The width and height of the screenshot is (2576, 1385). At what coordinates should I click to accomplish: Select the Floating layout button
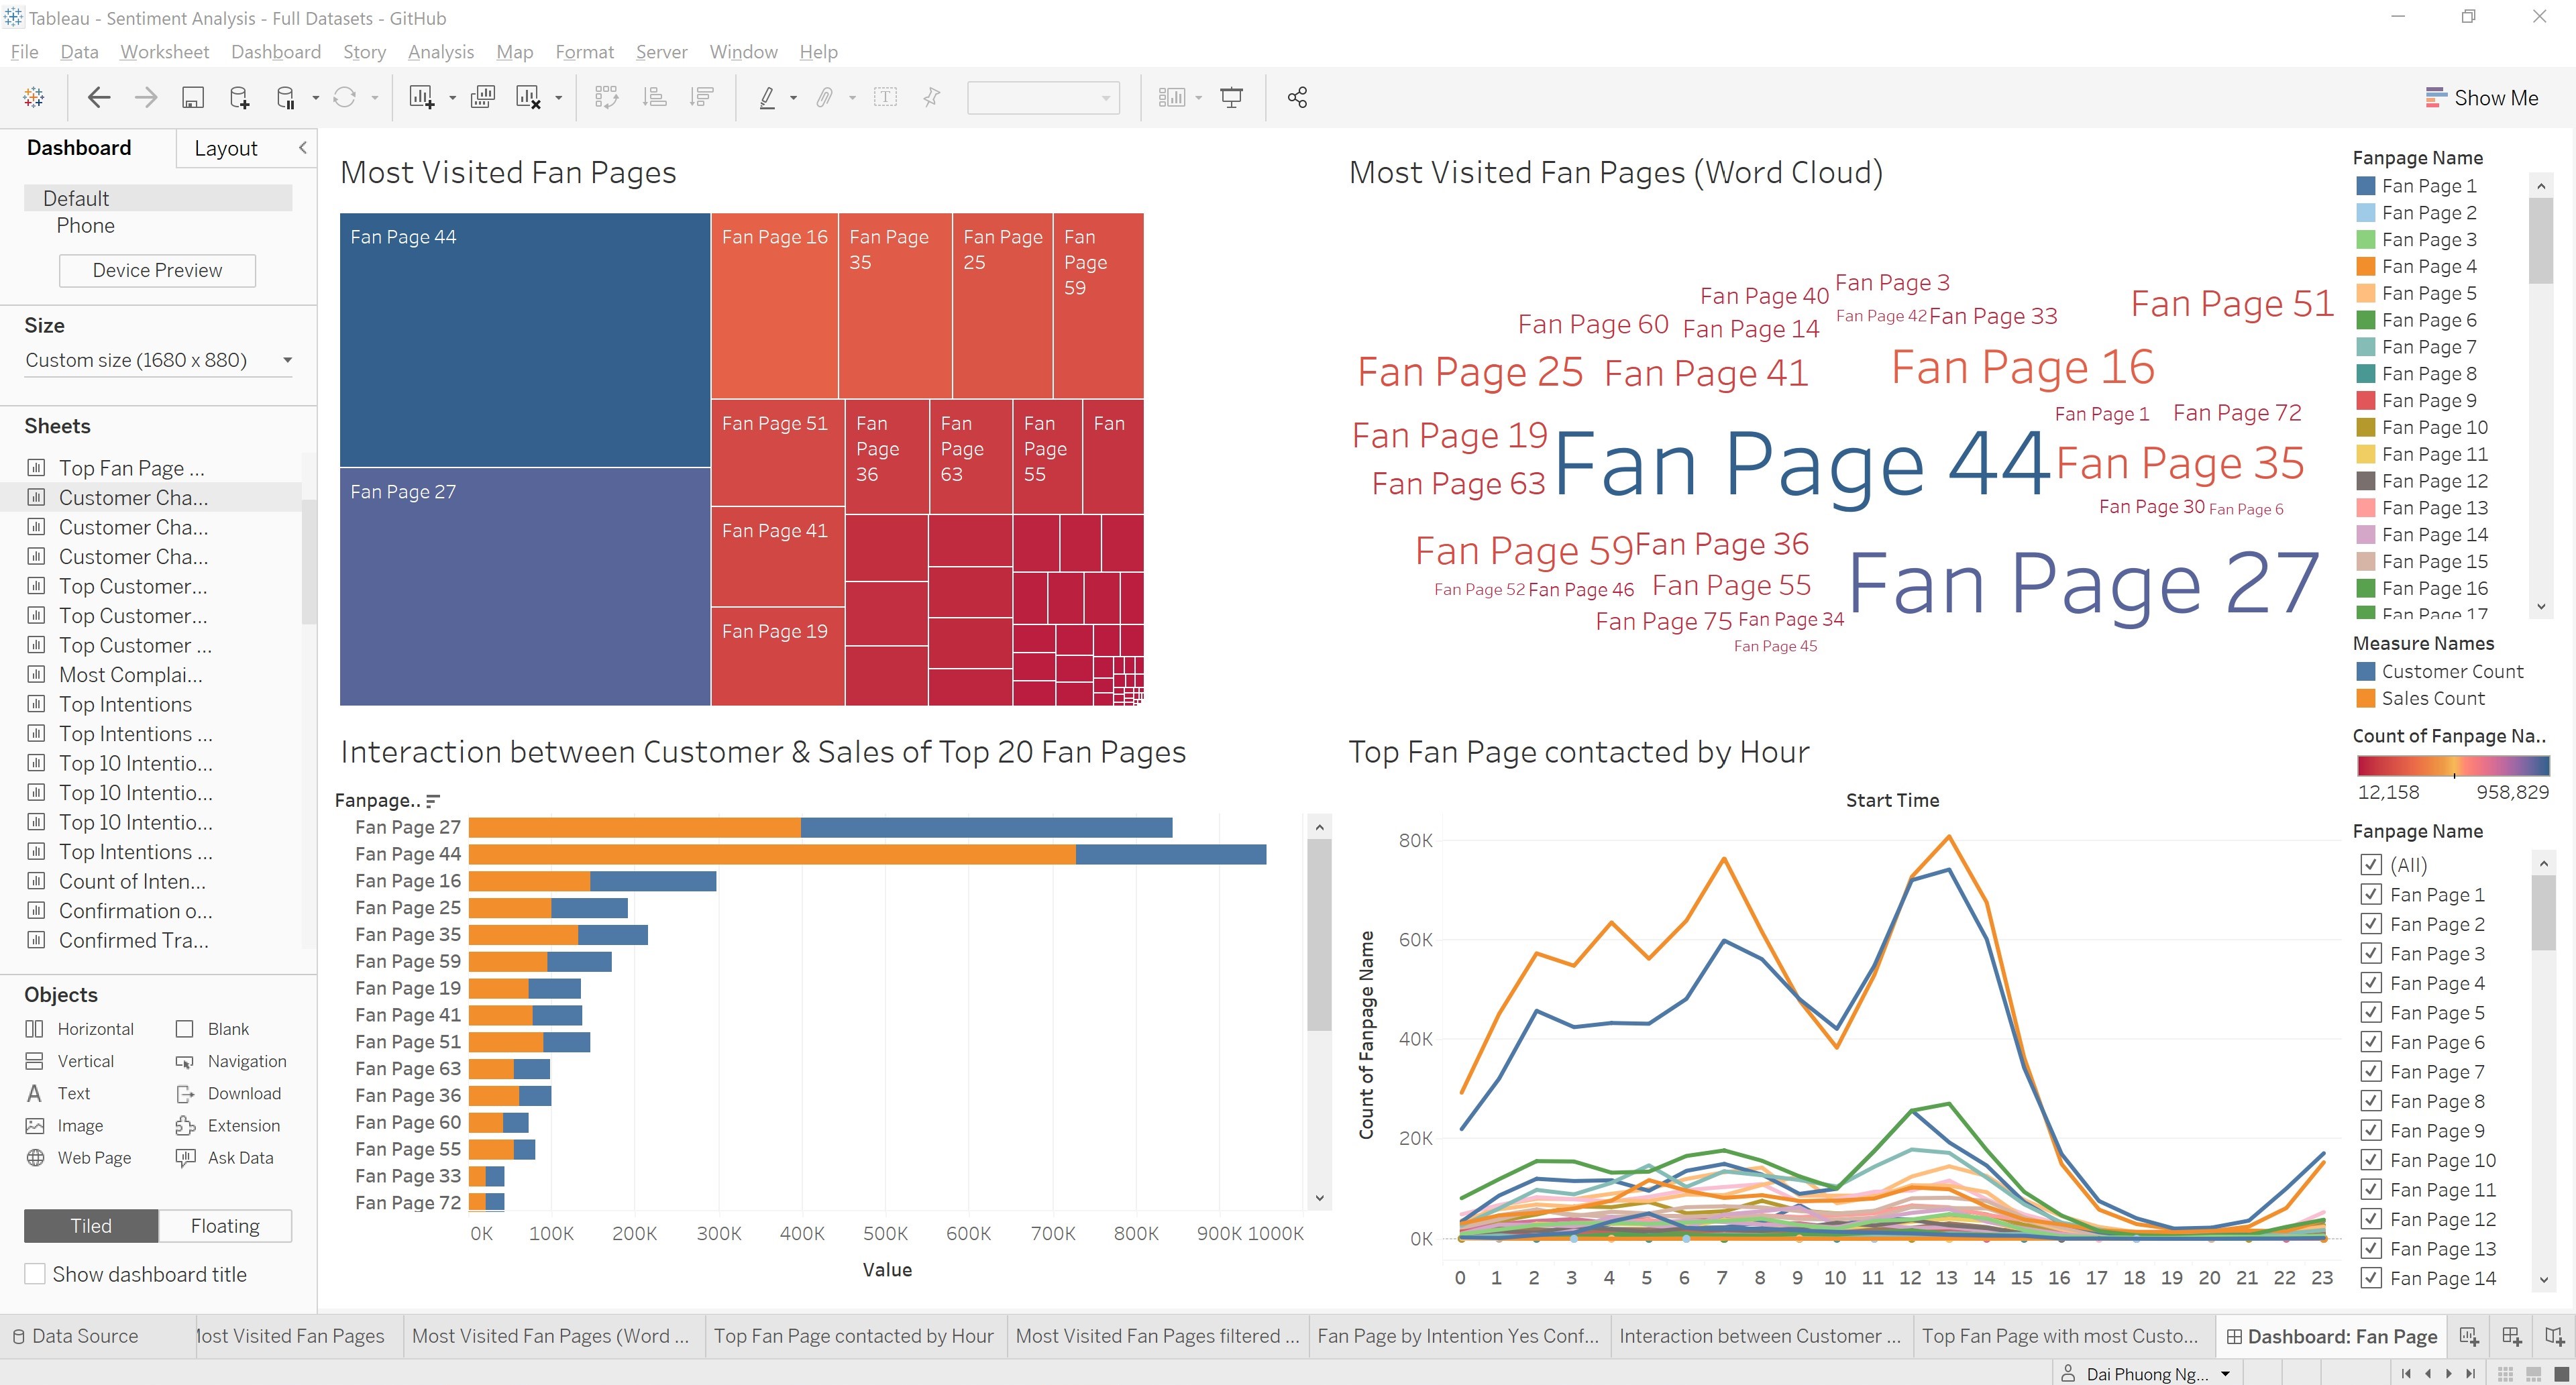(x=225, y=1226)
